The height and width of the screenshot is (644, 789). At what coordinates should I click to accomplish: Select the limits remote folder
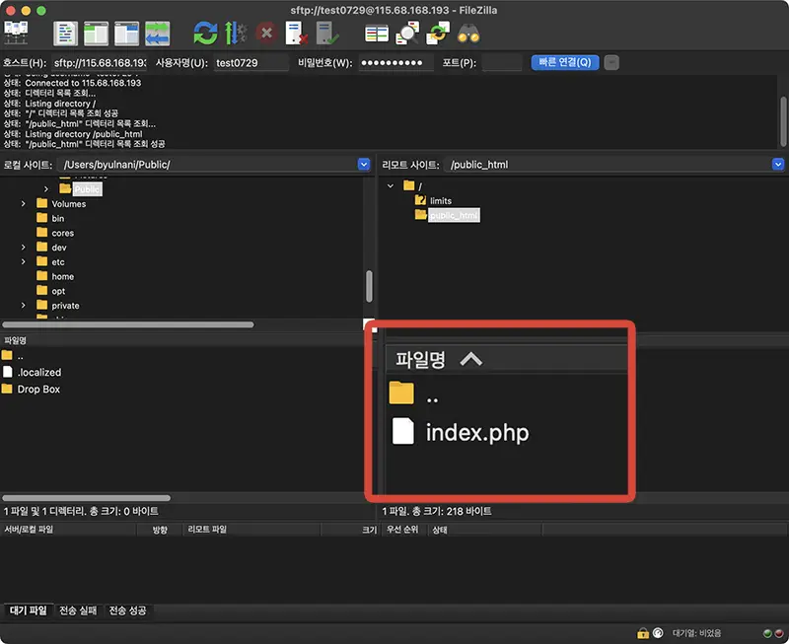click(x=440, y=201)
